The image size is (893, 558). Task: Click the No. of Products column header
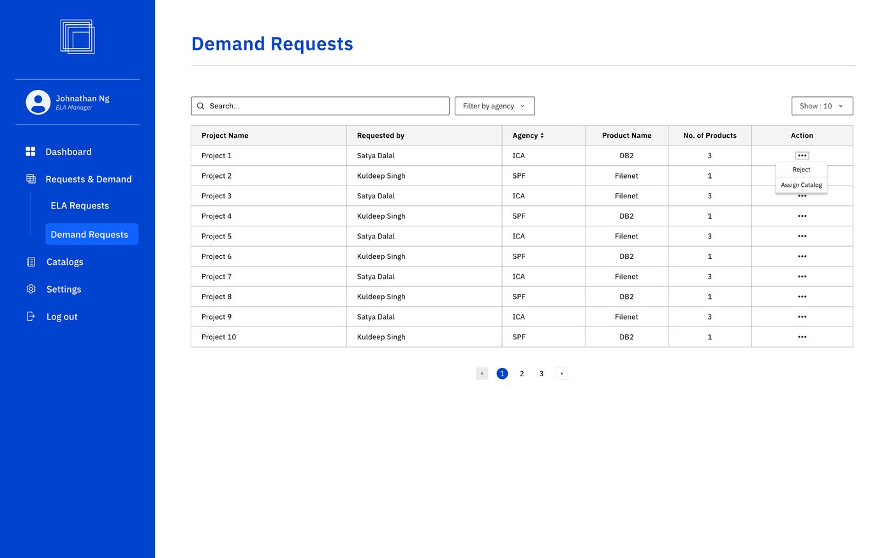[x=709, y=135]
